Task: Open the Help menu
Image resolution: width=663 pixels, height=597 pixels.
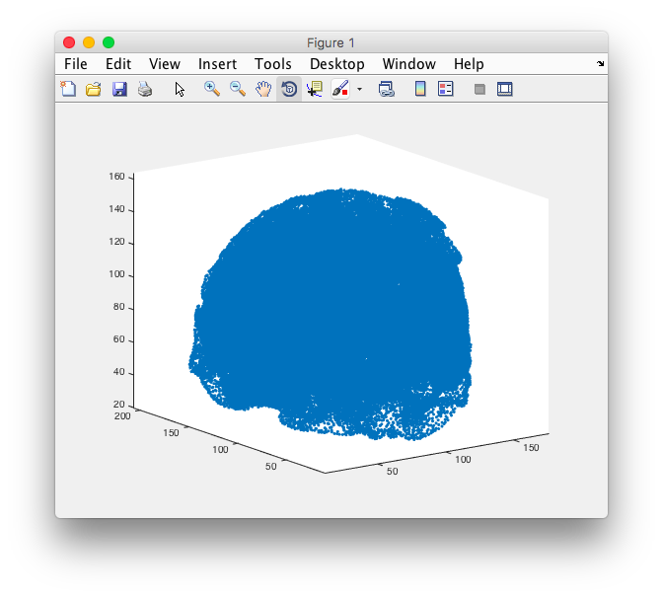Action: click(469, 64)
